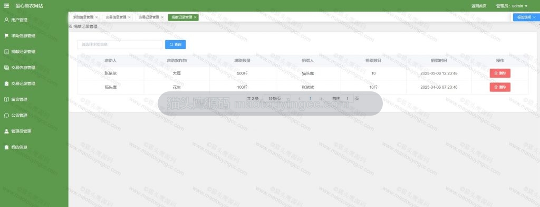This screenshot has height=207, width=540.
Task: Click the 2023-05-08 12:23:48 timestamp
Action: tap(439, 73)
